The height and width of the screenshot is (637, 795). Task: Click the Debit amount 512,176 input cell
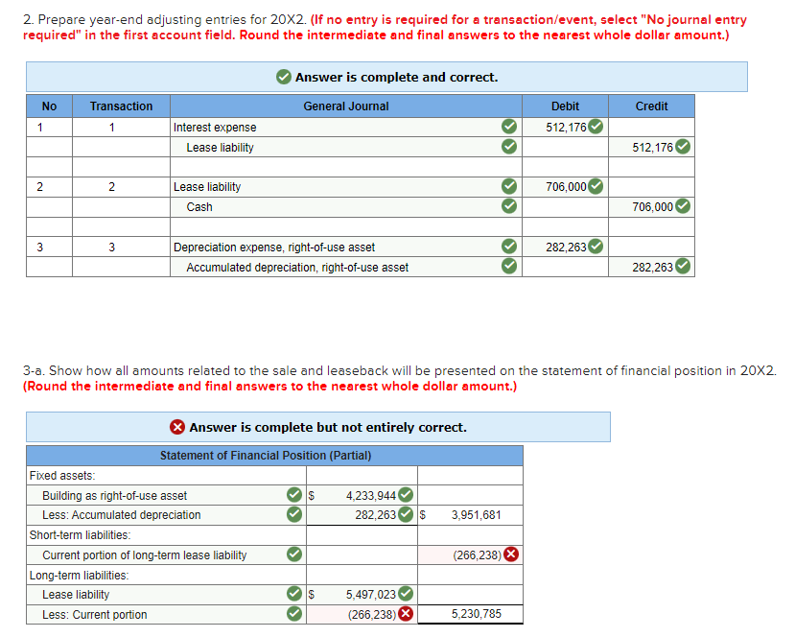pos(561,127)
